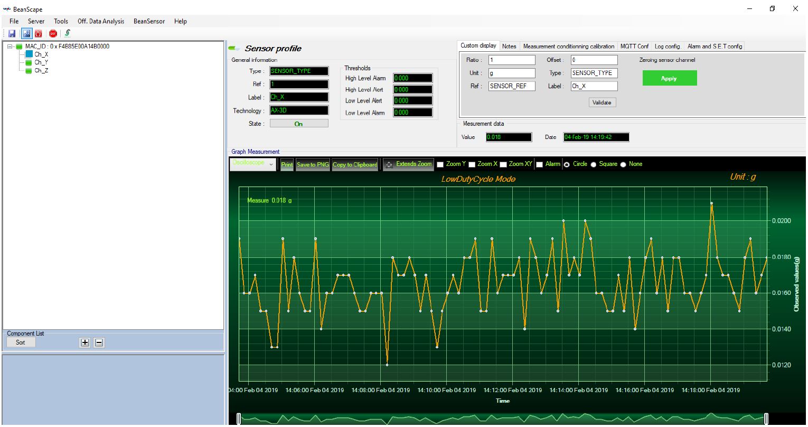This screenshot has height=427, width=808.
Task: Select the Ch_Z channel in the tree
Action: pos(41,70)
